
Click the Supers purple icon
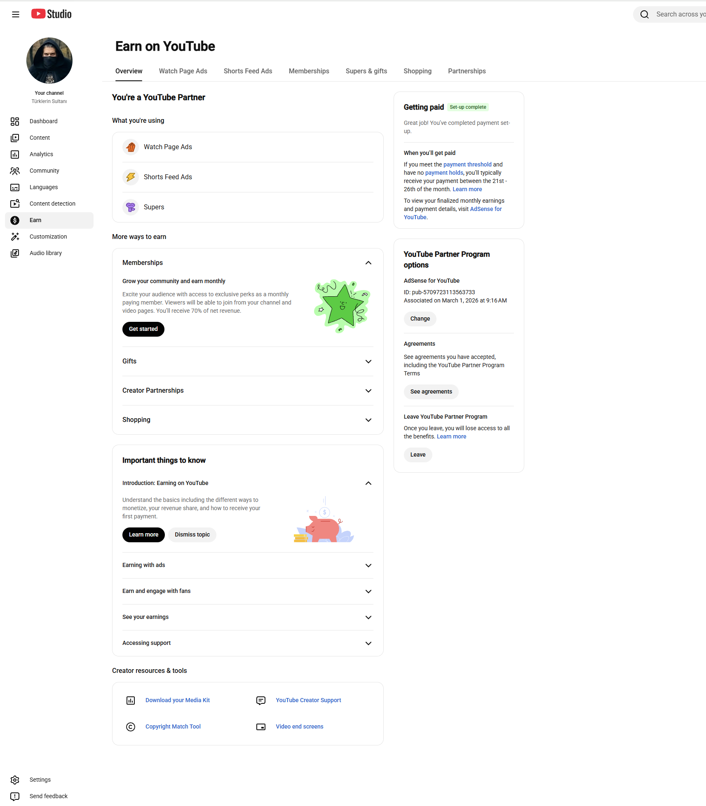click(131, 207)
